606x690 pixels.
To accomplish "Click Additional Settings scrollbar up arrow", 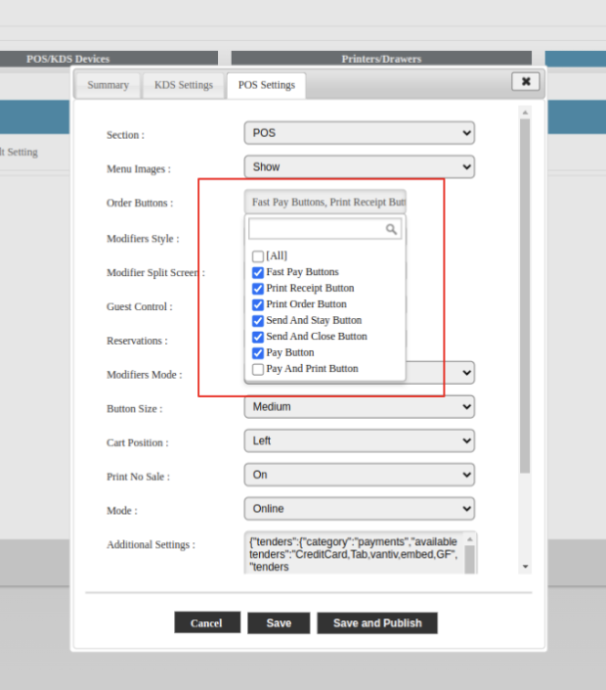I will coord(469,539).
